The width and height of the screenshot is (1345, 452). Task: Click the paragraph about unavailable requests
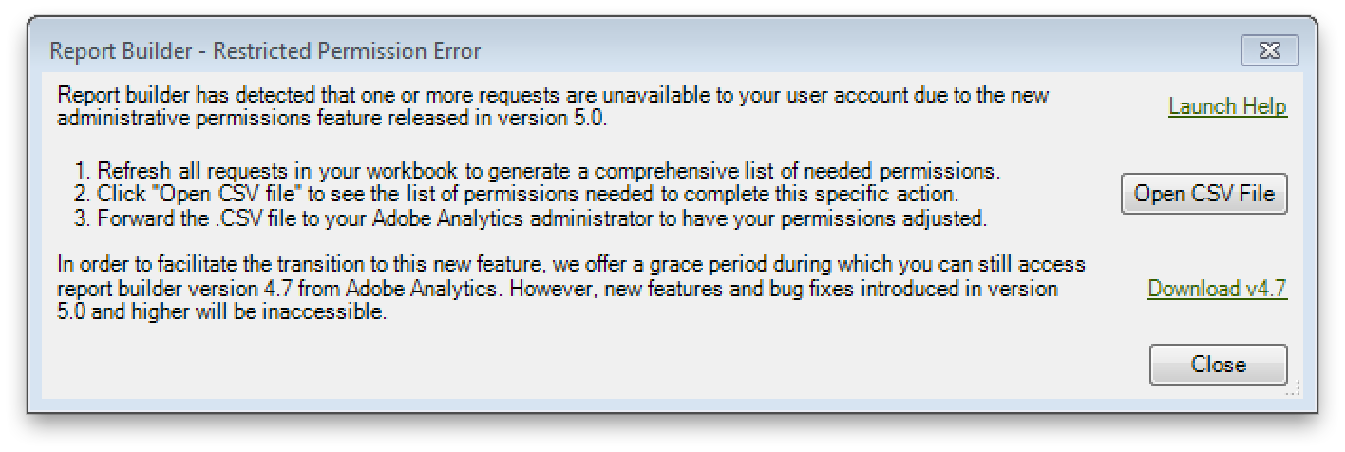[x=554, y=107]
